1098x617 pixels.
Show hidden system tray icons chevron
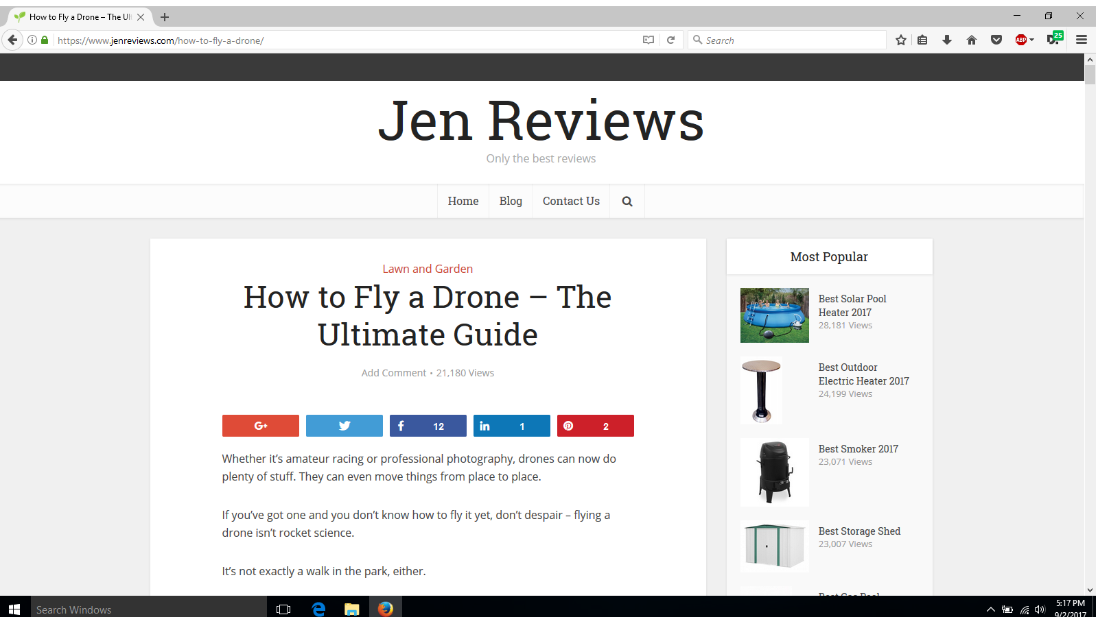coord(990,609)
